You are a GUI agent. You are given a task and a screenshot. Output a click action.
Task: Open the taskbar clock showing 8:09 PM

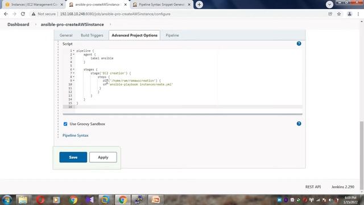tap(350, 200)
